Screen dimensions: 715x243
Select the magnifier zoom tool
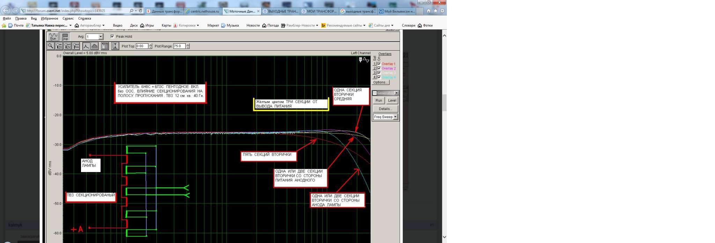[51, 46]
